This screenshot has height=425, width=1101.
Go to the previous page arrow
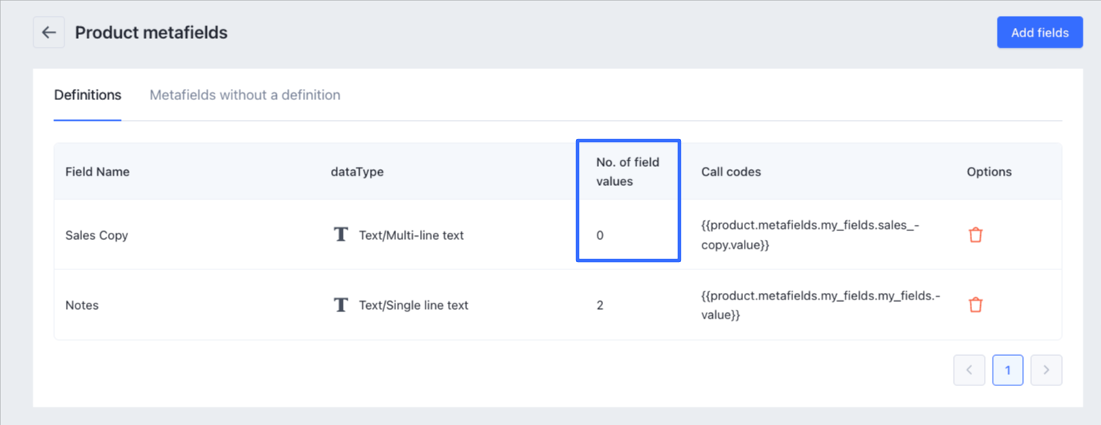pyautogui.click(x=969, y=370)
